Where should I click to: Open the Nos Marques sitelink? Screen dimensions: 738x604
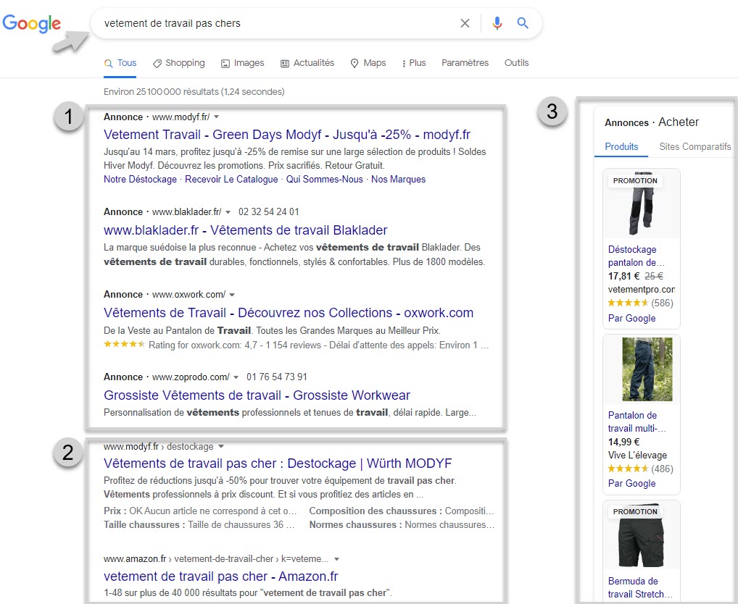(398, 179)
